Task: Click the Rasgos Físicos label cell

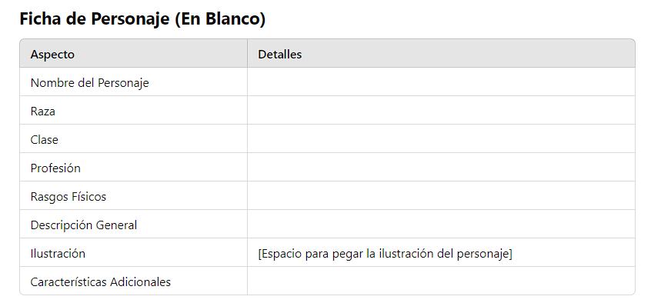Action: pos(133,195)
